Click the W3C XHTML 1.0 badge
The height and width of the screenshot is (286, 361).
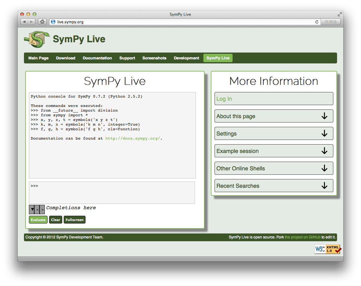tap(327, 249)
